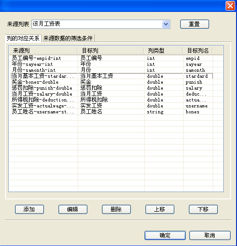Click 惩罚扣除 in the 目标列 column
237x246 pixels.
click(91, 88)
